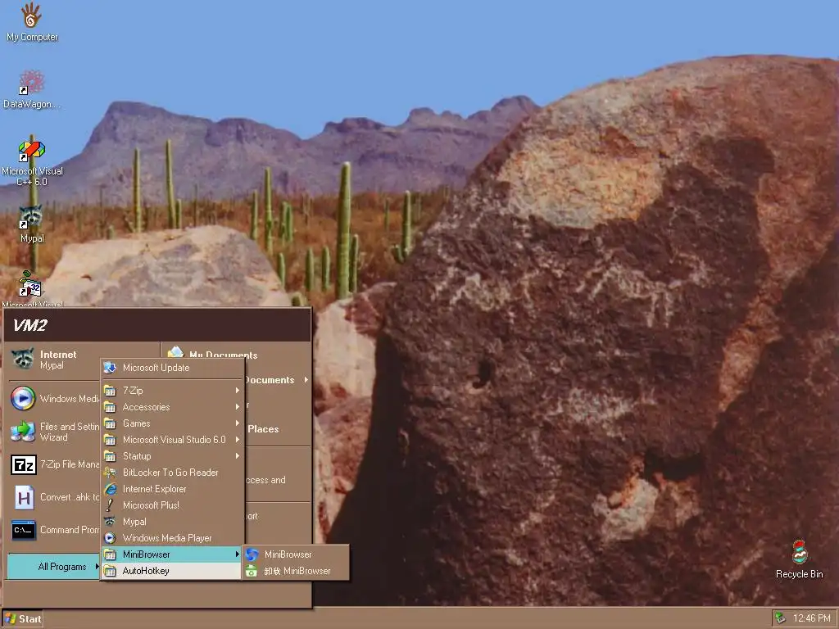Click uninstall MiniBrowser submenu text
This screenshot has height=629, width=839.
point(297,571)
